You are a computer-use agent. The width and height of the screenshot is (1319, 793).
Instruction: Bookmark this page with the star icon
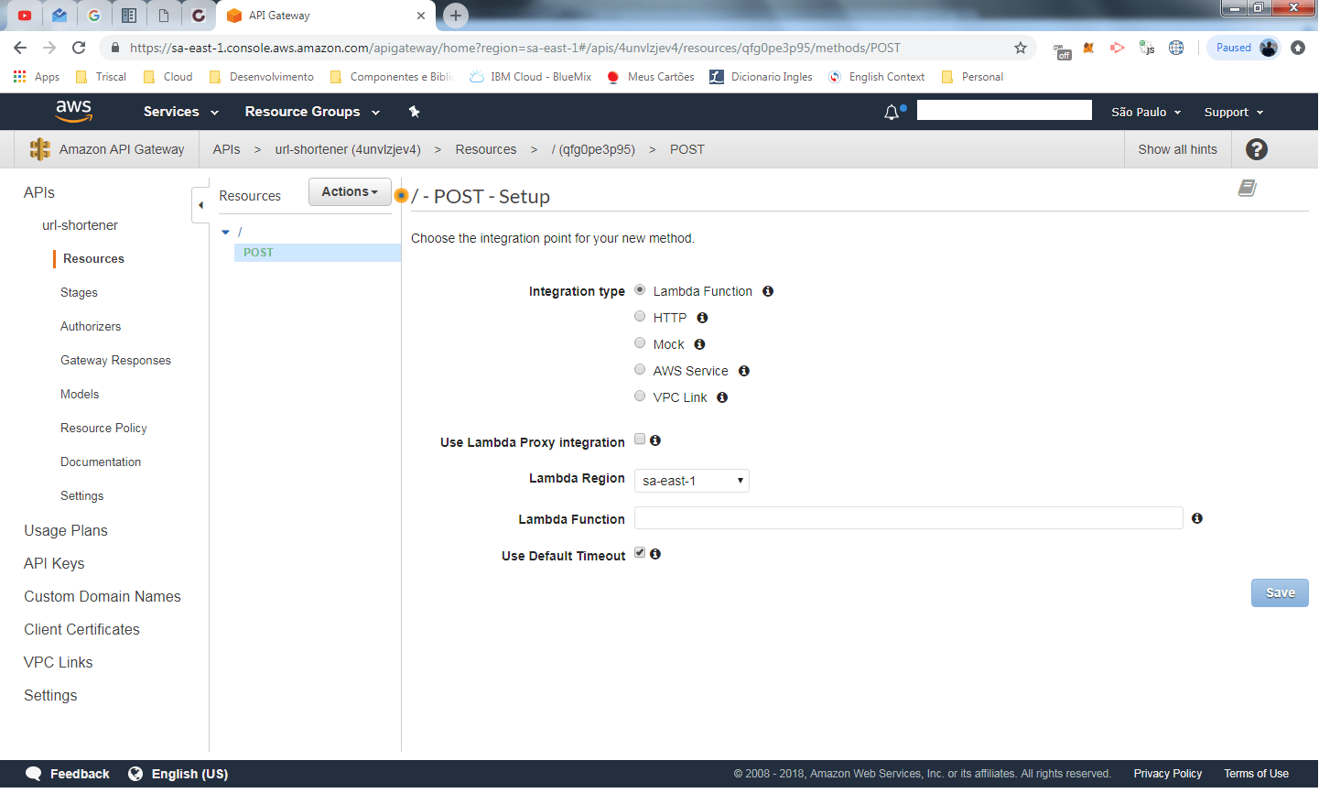tap(1021, 48)
